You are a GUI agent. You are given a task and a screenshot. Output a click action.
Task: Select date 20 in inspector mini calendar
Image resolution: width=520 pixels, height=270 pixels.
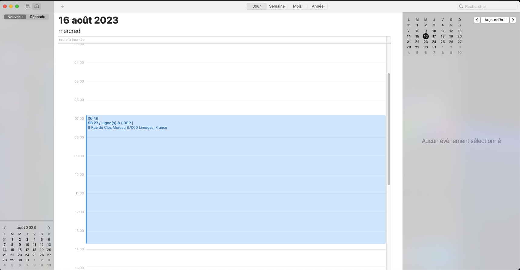(x=460, y=36)
